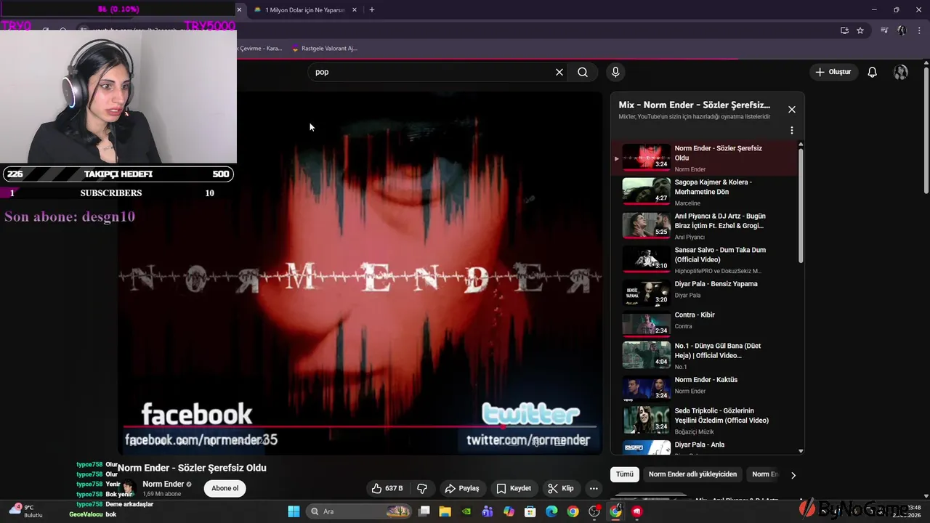
Task: Open a new browser tab
Action: point(372,10)
